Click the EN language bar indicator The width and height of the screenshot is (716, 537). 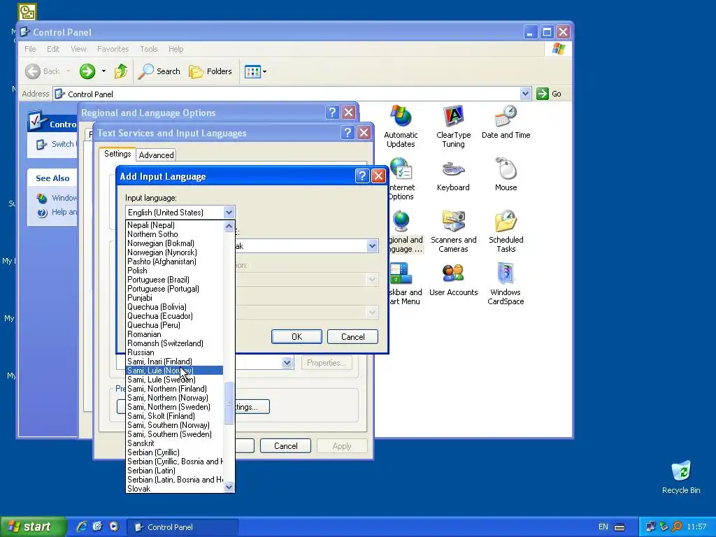click(x=603, y=527)
